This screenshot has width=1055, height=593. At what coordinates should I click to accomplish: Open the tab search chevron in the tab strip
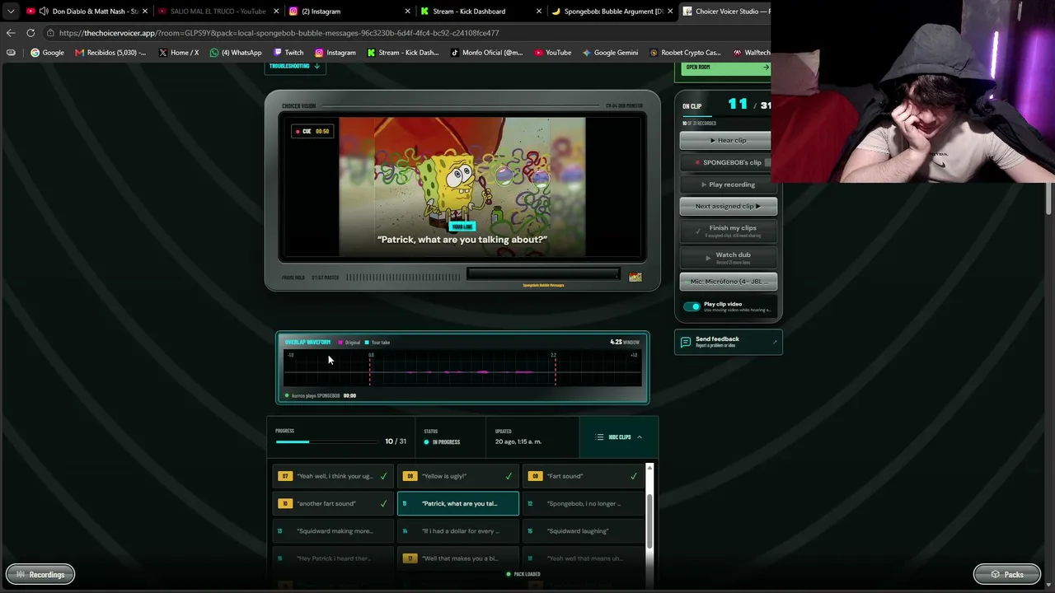click(11, 12)
